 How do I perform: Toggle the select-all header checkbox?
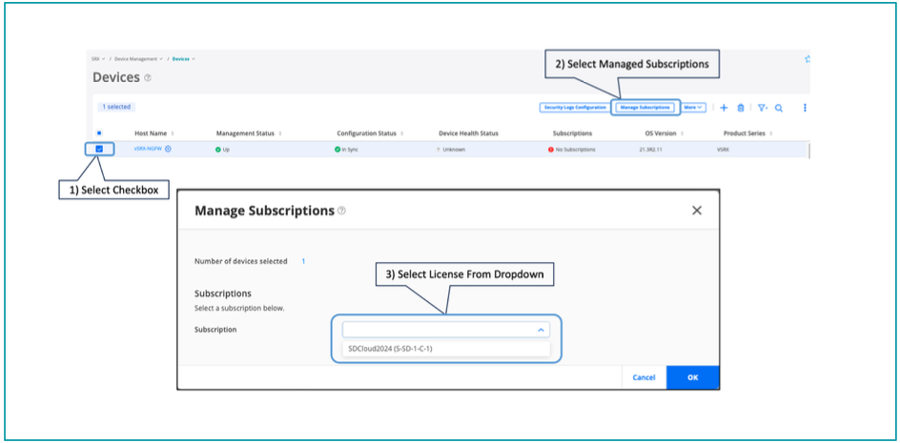[99, 133]
